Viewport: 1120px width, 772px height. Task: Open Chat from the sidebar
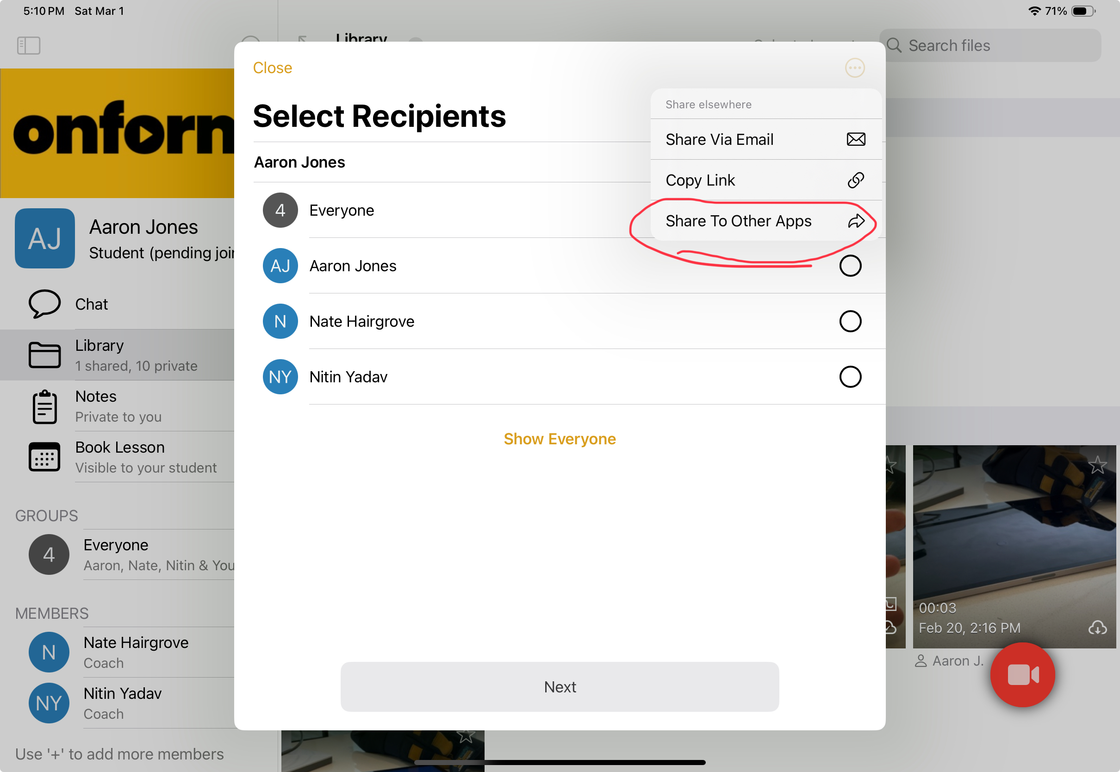coord(92,304)
